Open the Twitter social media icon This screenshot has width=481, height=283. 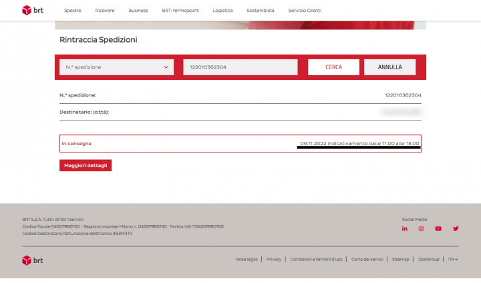(x=456, y=228)
